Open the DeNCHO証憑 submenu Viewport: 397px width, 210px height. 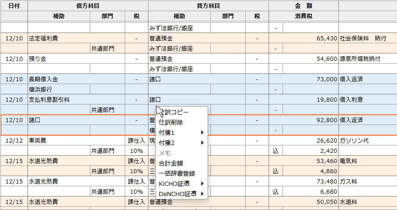pyautogui.click(x=182, y=194)
